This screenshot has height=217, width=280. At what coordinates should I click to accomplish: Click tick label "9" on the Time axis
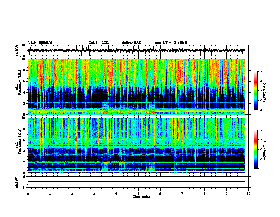tap(226, 194)
